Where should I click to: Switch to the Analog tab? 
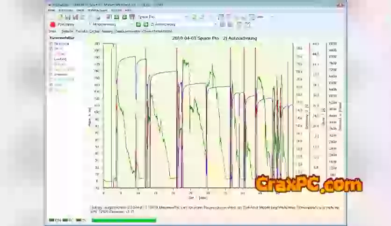pyautogui.click(x=107, y=31)
